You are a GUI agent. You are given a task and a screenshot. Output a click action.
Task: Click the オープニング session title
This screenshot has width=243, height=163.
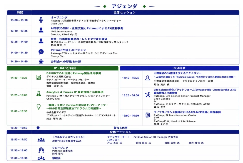point(59,17)
